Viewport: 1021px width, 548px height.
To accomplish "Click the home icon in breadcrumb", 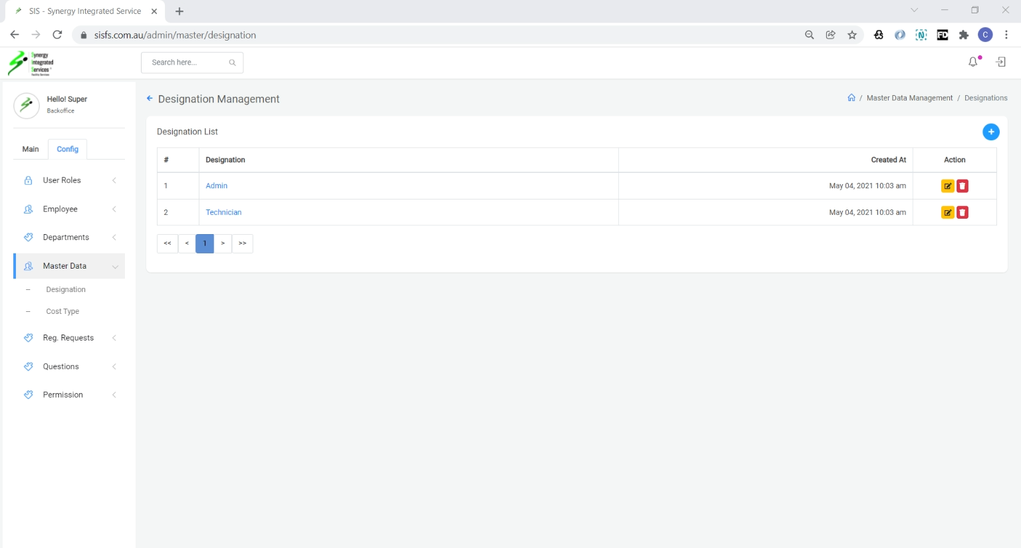I will [x=851, y=98].
